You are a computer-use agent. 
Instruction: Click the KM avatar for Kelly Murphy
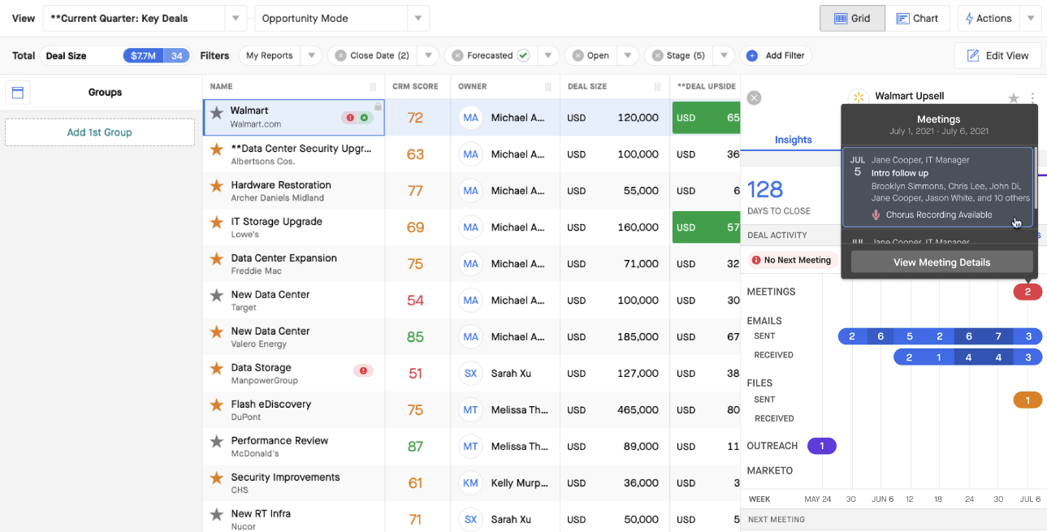pyautogui.click(x=470, y=483)
